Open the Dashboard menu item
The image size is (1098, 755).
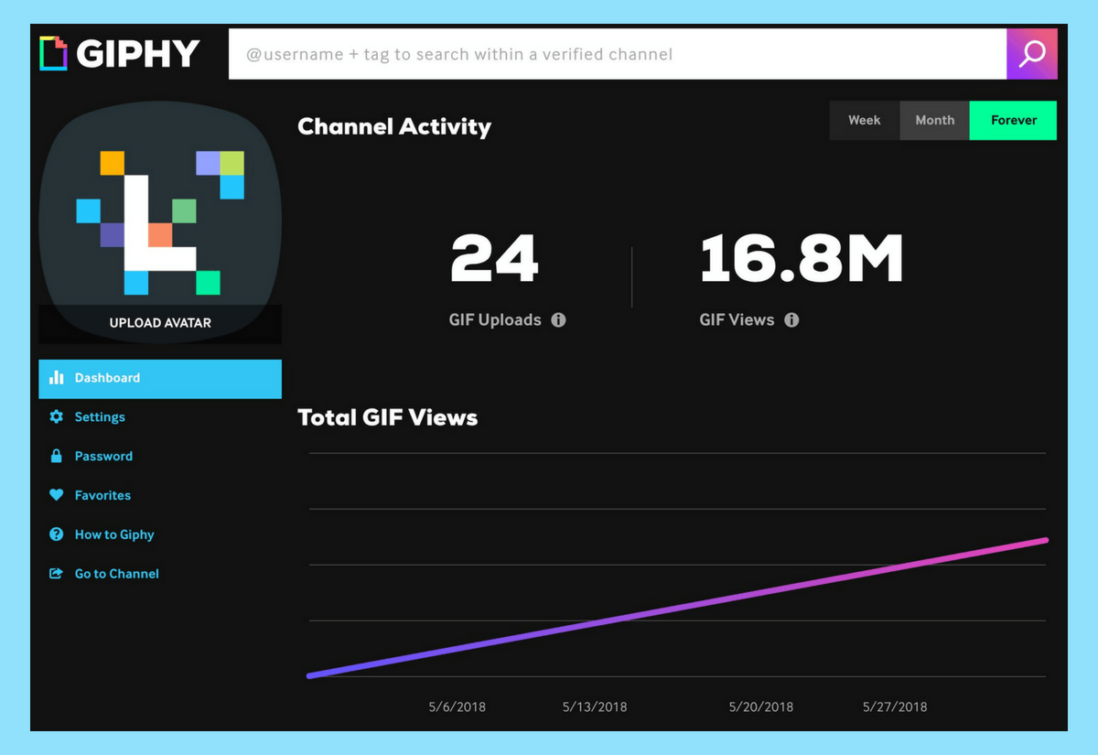point(107,378)
